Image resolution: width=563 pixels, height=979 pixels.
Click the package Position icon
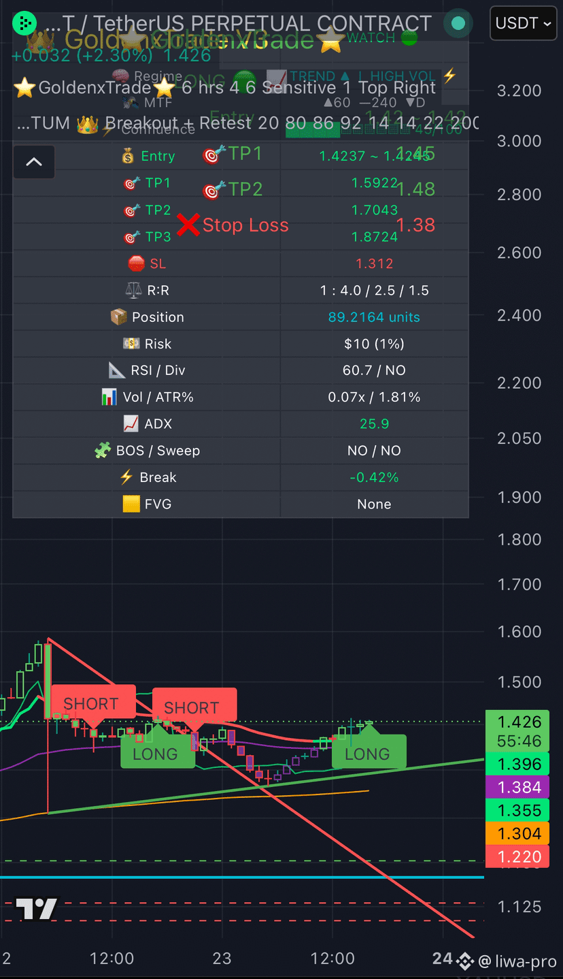point(119,317)
